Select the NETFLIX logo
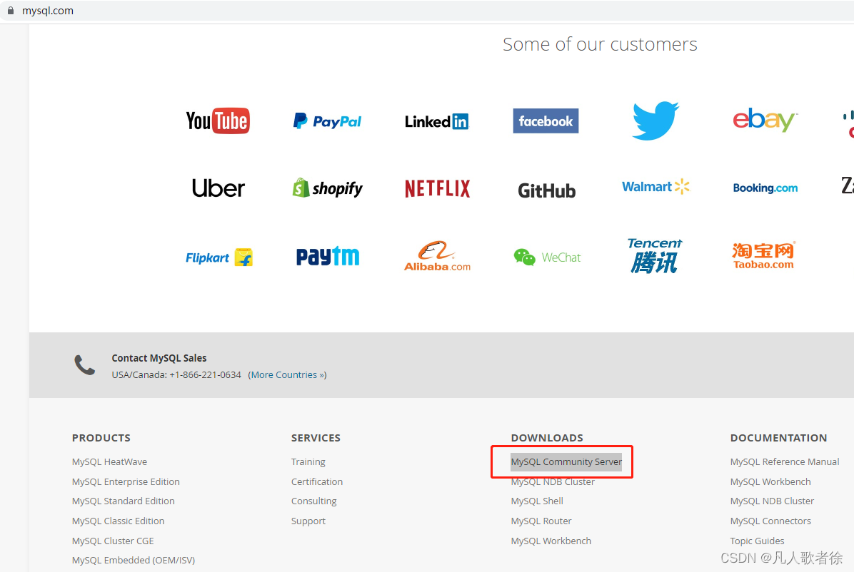Viewport: 854px width, 572px height. point(437,189)
